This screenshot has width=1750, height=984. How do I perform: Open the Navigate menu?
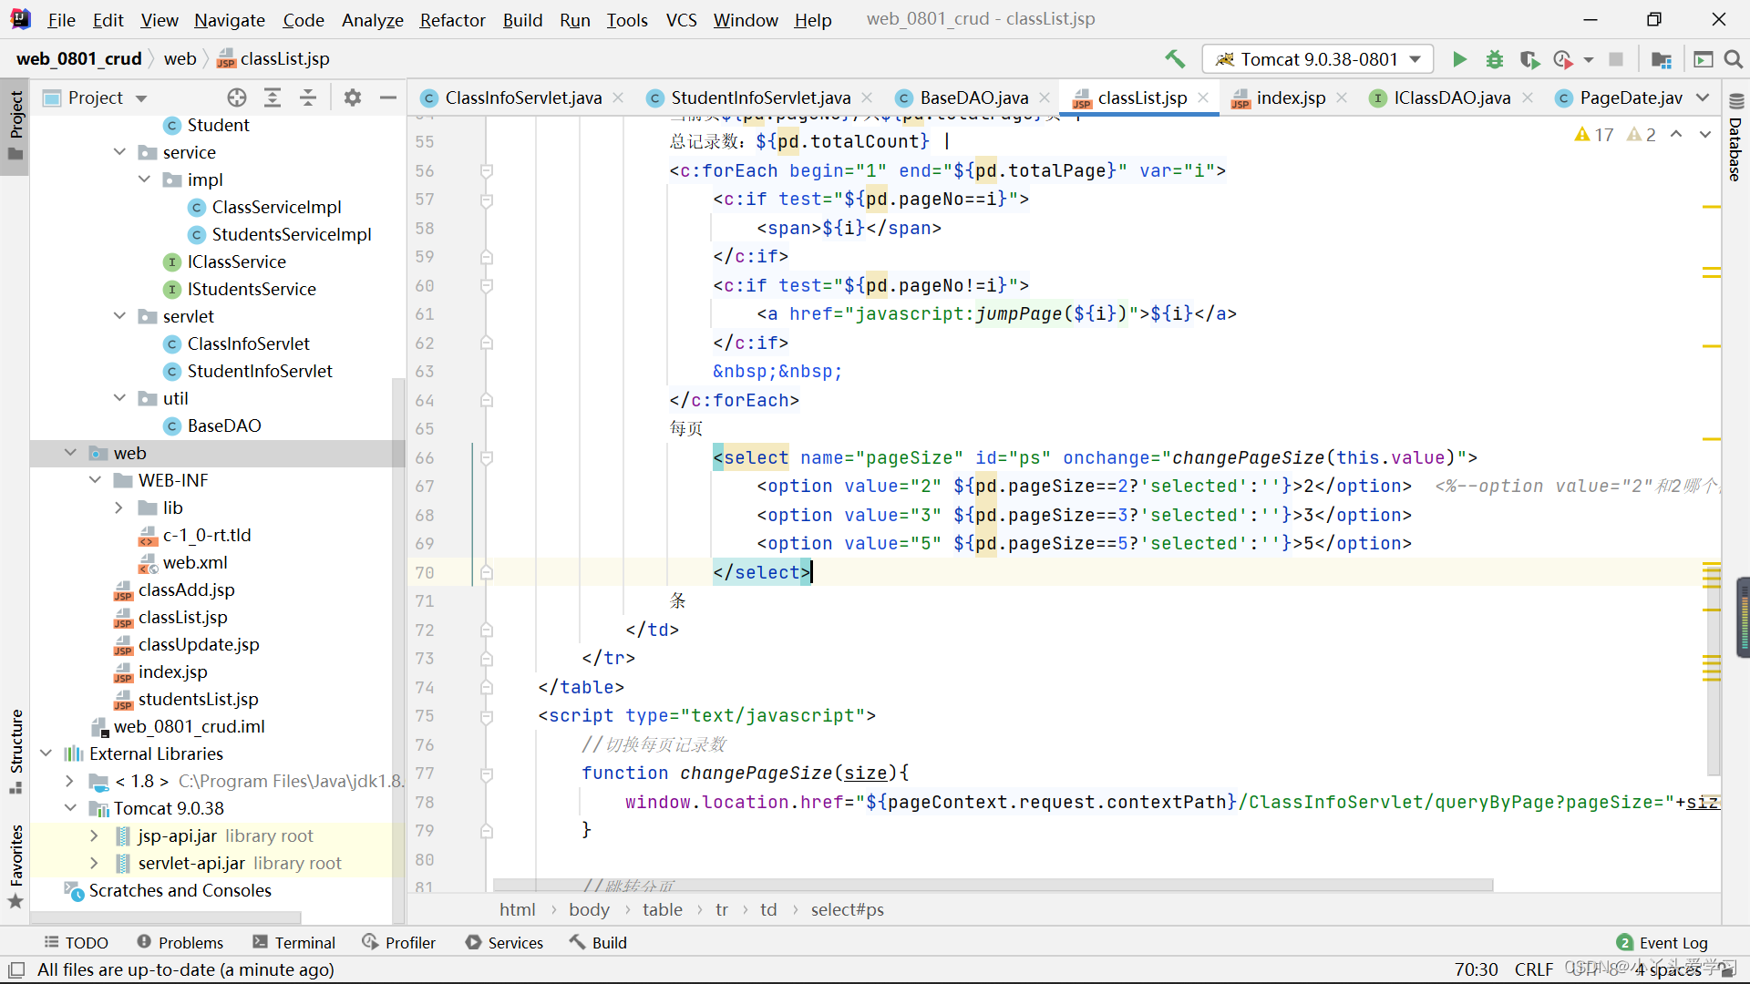coord(230,20)
